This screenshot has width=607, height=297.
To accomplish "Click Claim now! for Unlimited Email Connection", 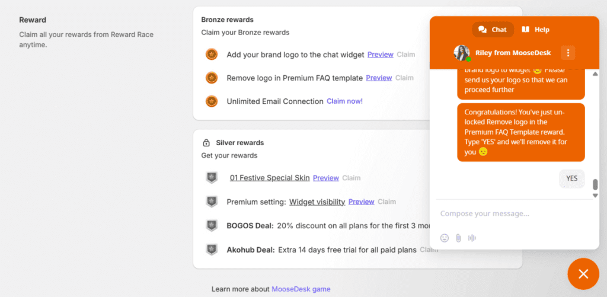I will 344,101.
